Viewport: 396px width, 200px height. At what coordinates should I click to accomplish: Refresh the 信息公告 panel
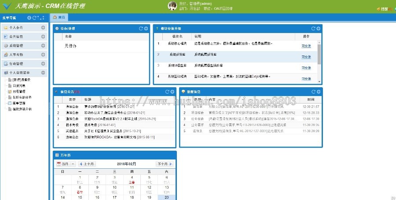[167, 92]
